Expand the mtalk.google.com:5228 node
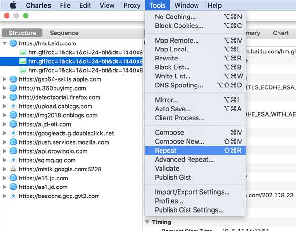The height and width of the screenshot is (231, 296). coord(5,169)
